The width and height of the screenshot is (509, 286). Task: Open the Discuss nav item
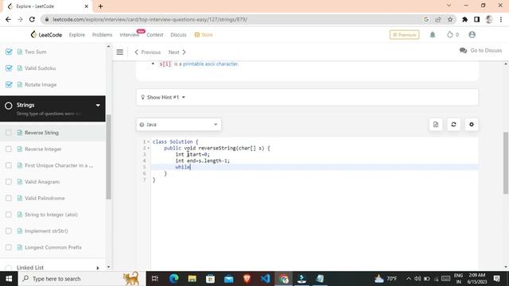point(178,35)
